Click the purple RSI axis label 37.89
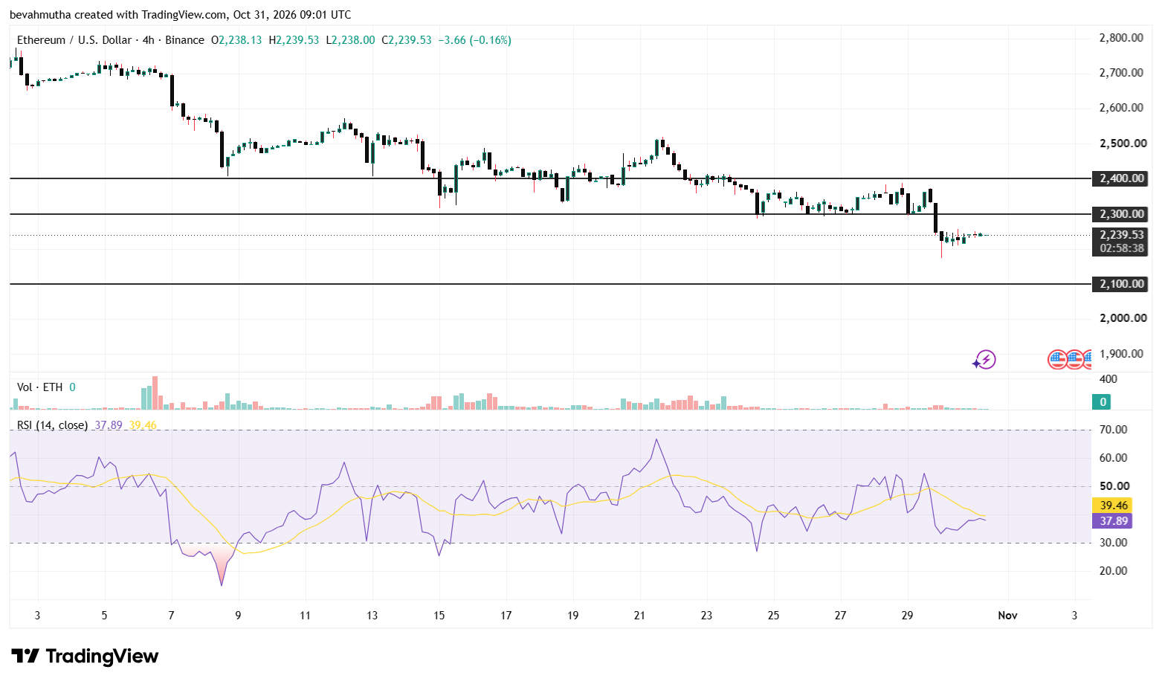The image size is (1162, 684). pyautogui.click(x=1113, y=521)
